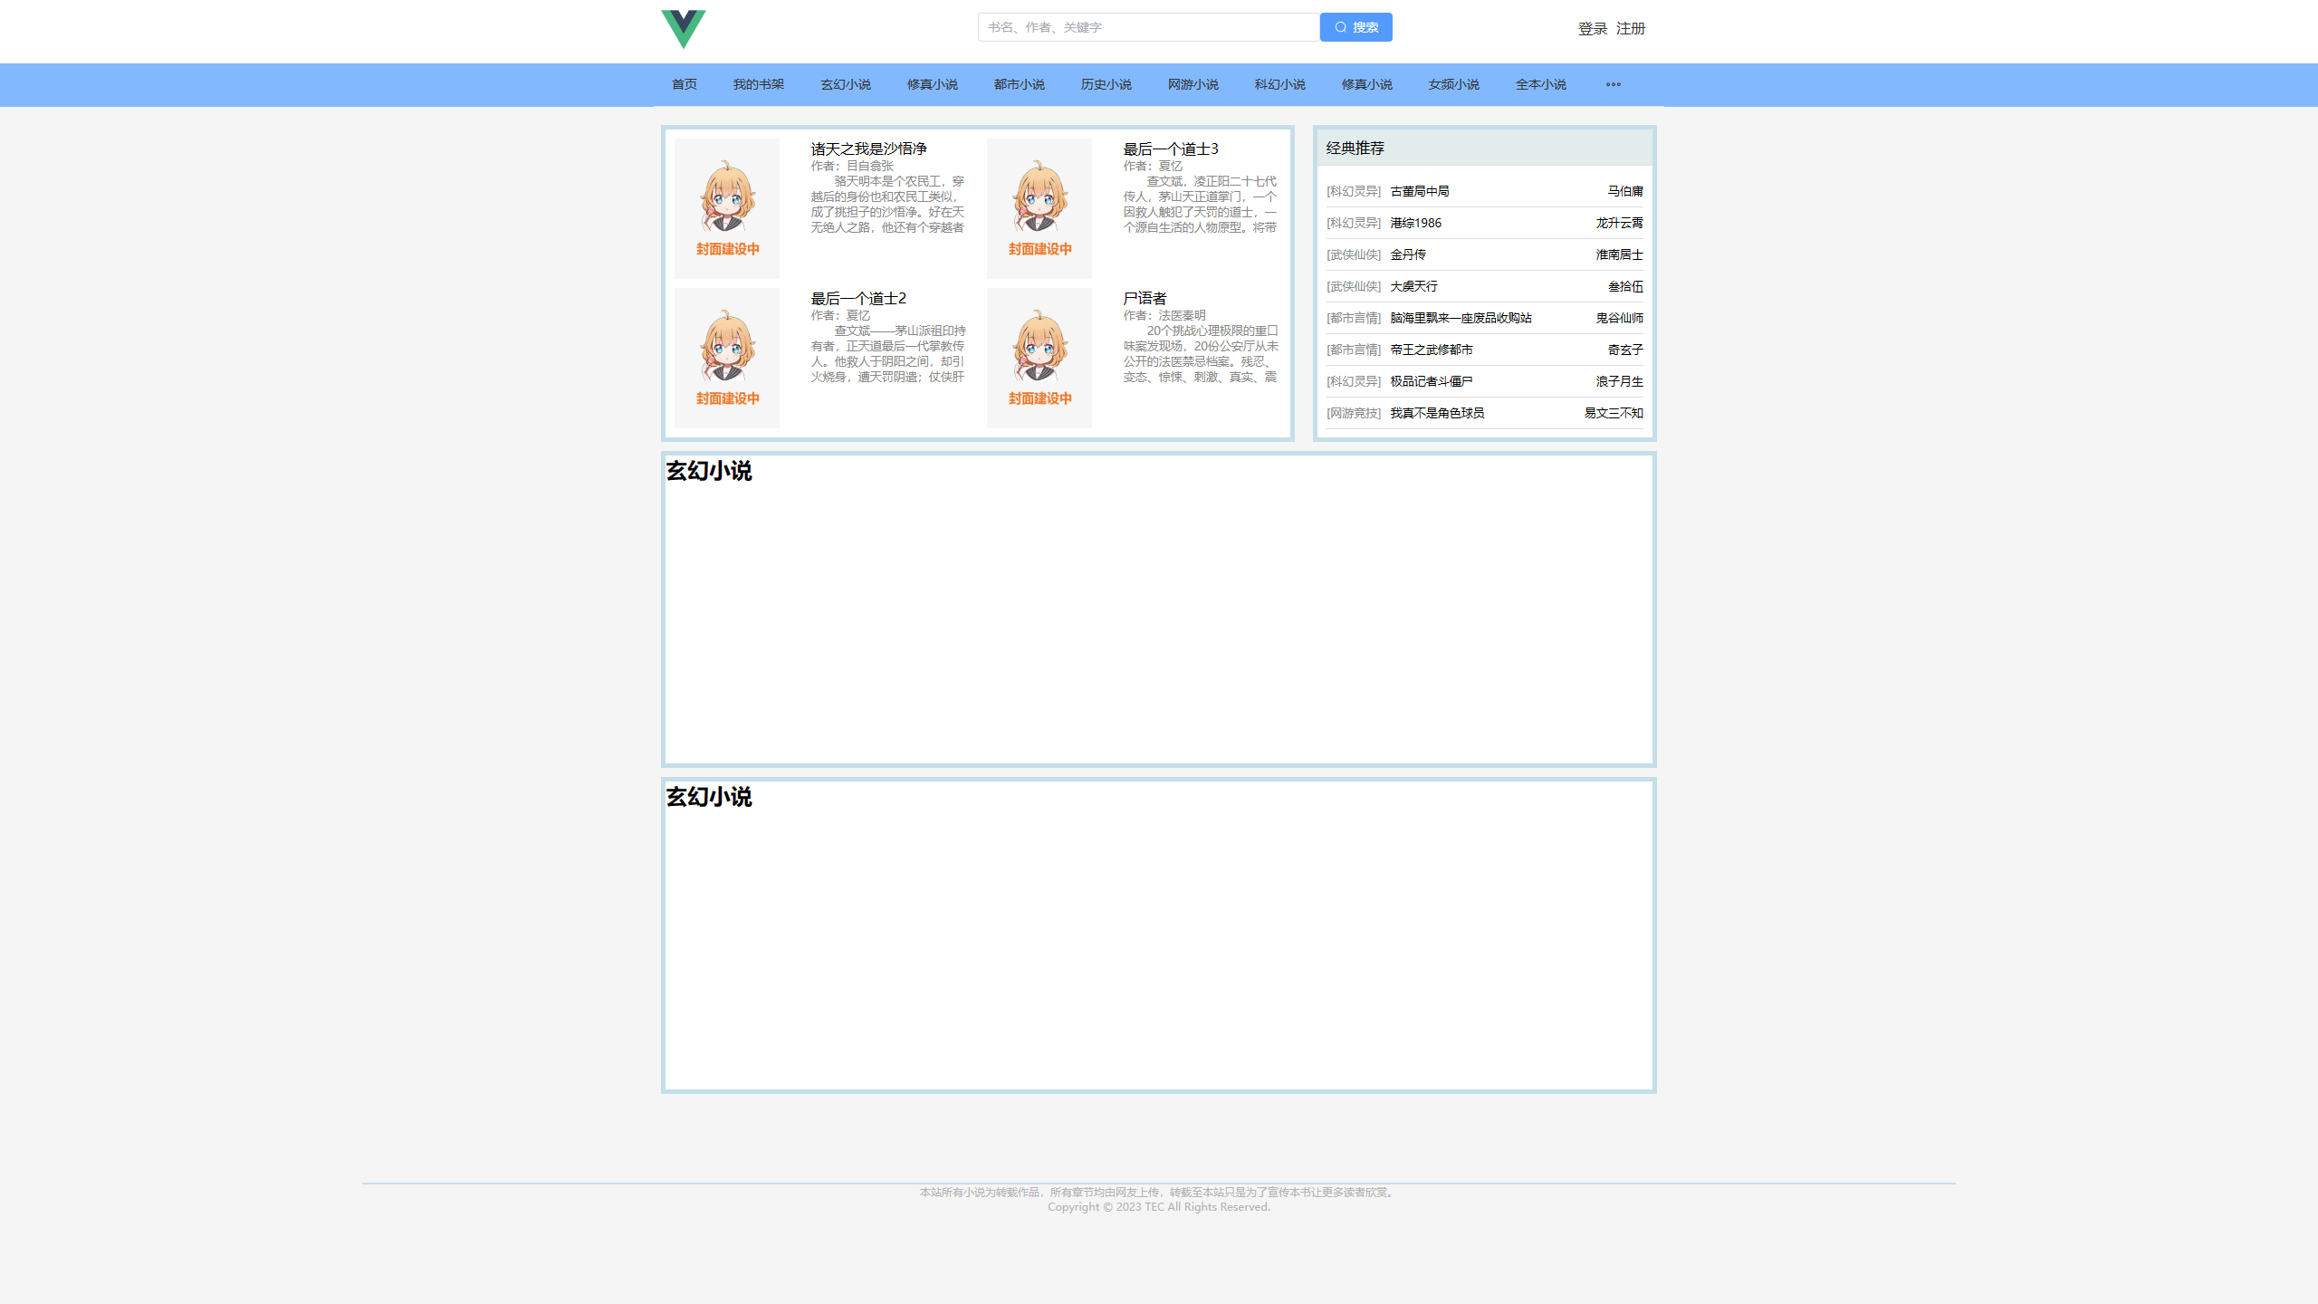This screenshot has width=2318, height=1304.
Task: Open the 登录 login link
Action: point(1592,29)
